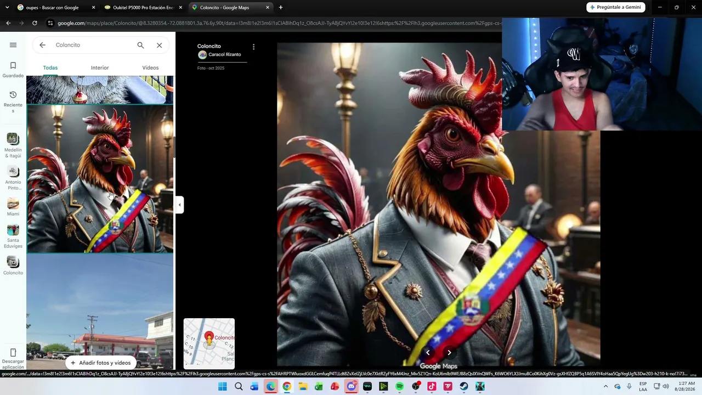The image size is (702, 395).
Task: Switch to the Interior photos tab
Action: click(100, 67)
